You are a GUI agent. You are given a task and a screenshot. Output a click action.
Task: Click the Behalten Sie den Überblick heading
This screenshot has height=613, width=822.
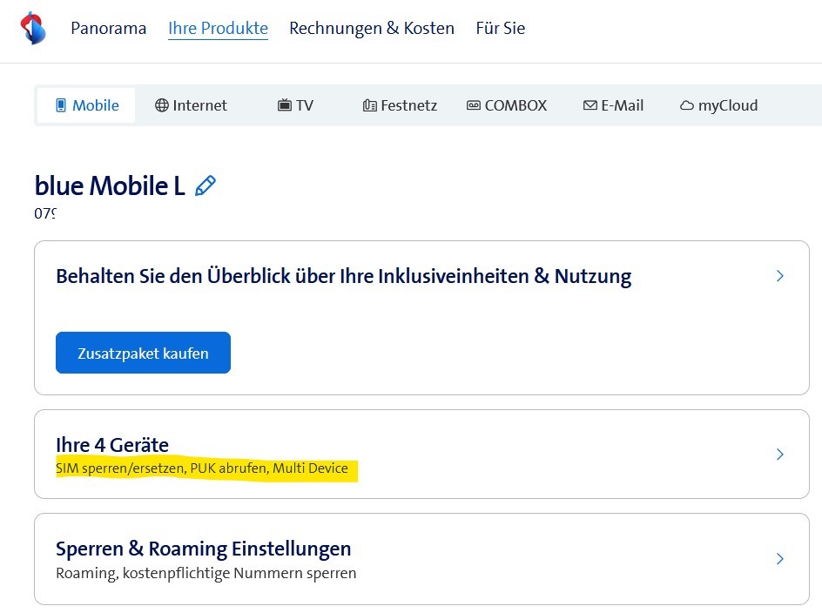pos(343,277)
